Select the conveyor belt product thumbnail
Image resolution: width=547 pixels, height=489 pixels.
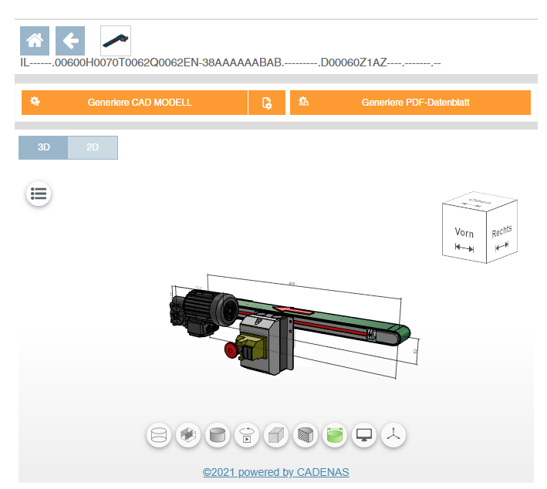116,40
